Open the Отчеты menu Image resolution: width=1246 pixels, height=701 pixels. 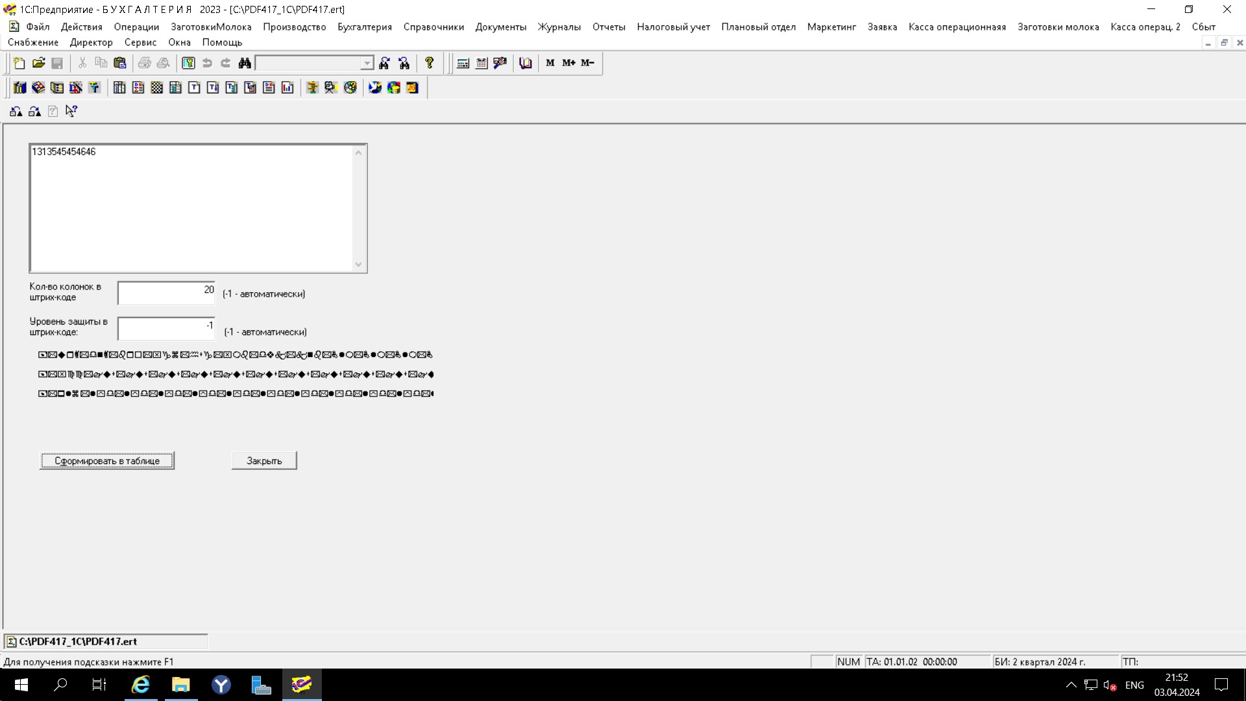609,27
